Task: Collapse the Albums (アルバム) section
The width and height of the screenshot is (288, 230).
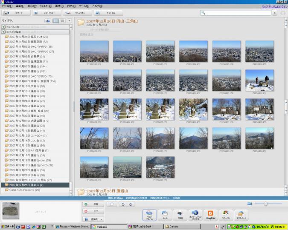Action: click(x=3, y=27)
